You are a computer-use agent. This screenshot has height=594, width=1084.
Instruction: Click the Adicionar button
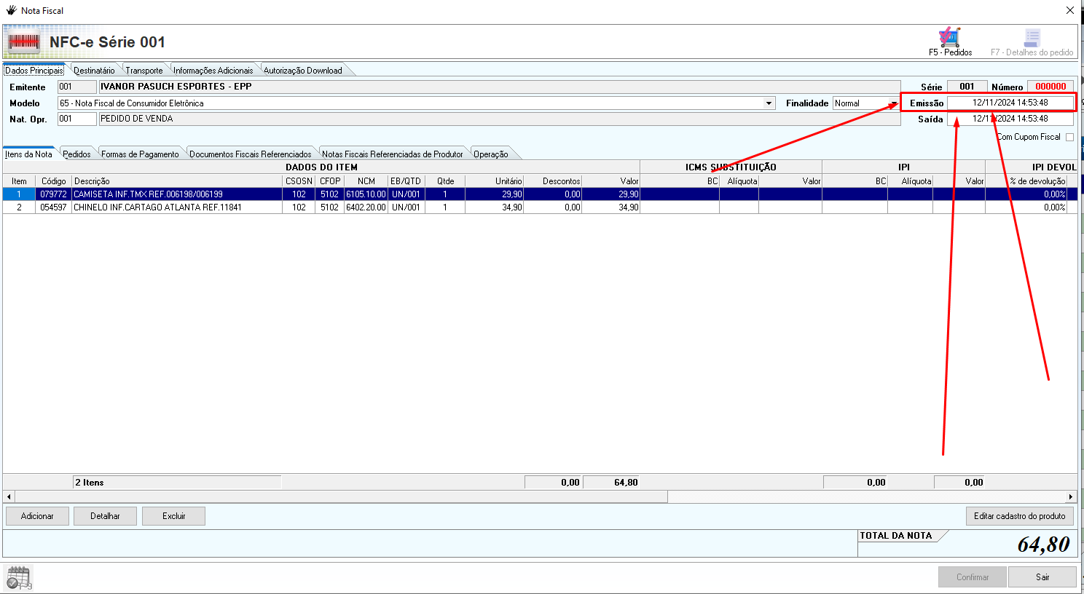[37, 516]
